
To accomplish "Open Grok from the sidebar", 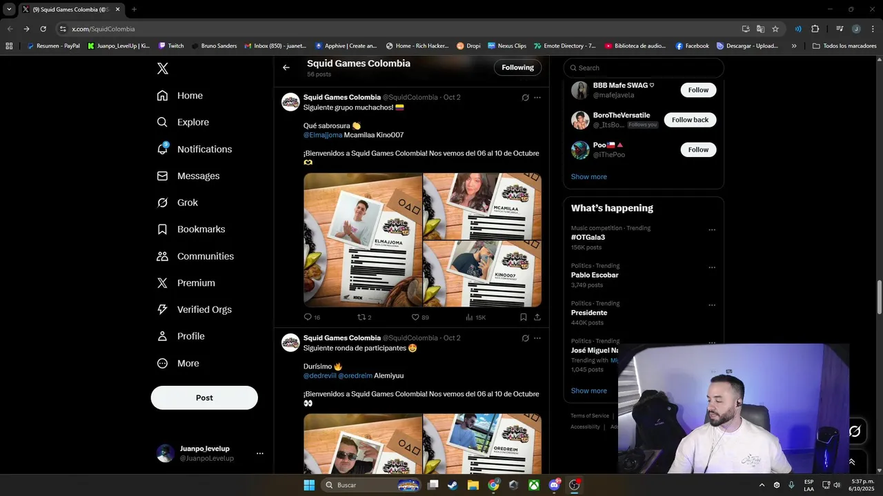I will pyautogui.click(x=177, y=203).
